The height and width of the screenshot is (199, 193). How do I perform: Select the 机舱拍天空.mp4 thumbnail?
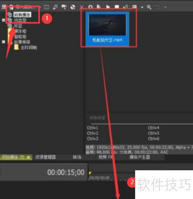(107, 29)
